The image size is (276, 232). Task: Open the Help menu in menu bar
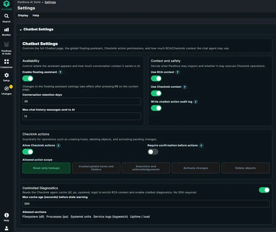point(36,15)
